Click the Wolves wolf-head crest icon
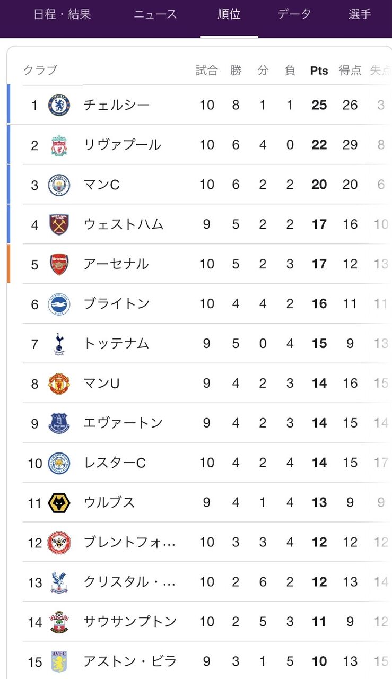Viewport: 392px width, 679px height. coord(59,503)
